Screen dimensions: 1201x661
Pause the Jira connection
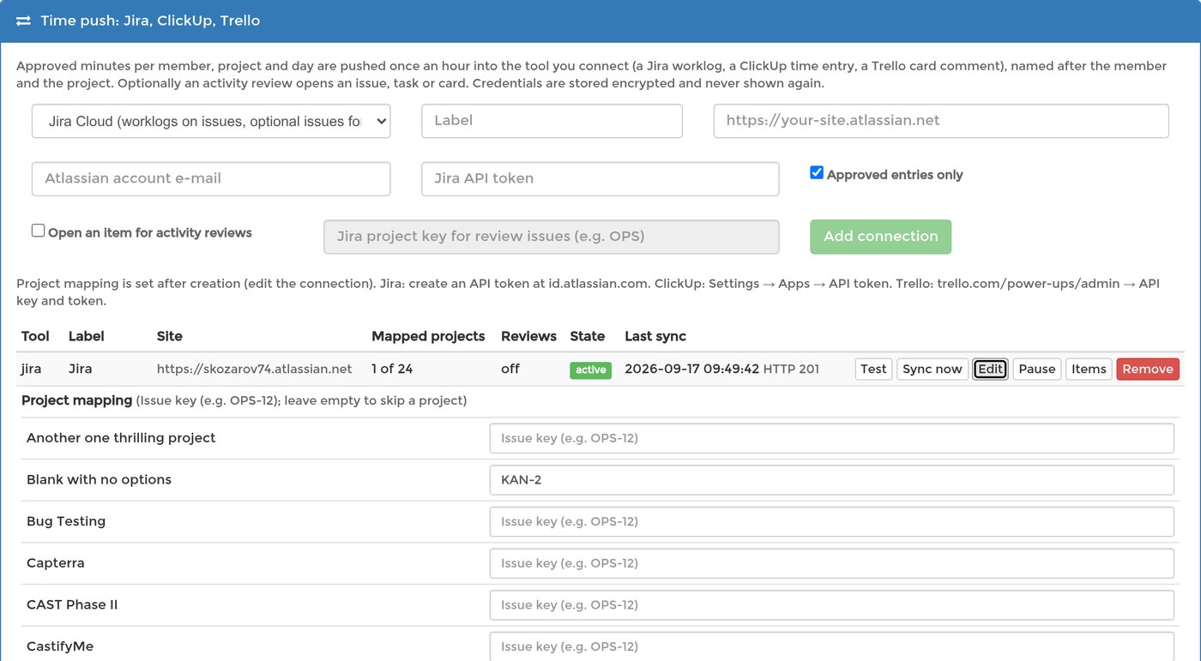point(1036,369)
